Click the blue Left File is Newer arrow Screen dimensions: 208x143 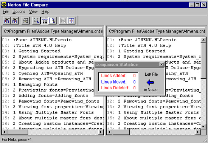click(150, 82)
